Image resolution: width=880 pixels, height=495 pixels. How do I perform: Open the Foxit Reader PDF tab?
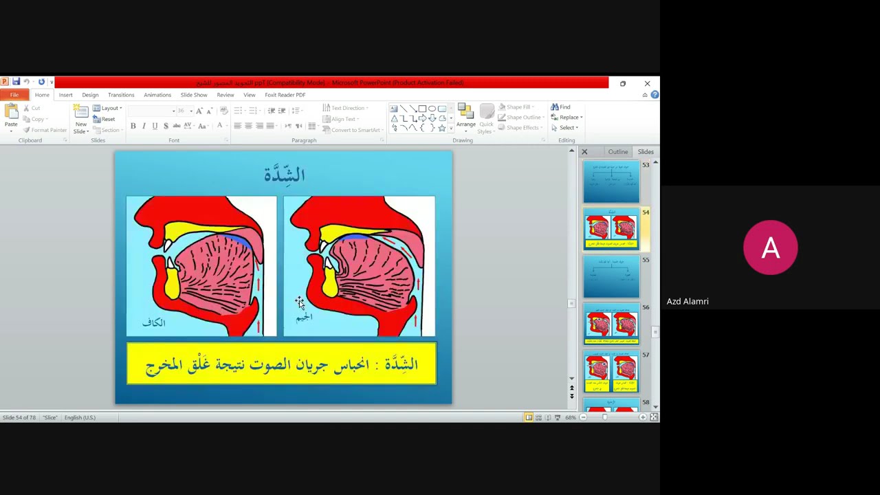tap(285, 95)
